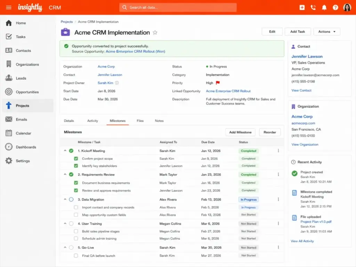This screenshot has width=356, height=267.
Task: Open Settings from the sidebar
Action: click(x=28, y=161)
